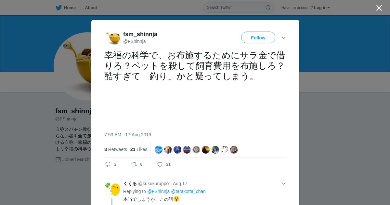The width and height of the screenshot is (390, 205).
Task: Click the kukukuruppo chick avatar
Action: pos(112,189)
